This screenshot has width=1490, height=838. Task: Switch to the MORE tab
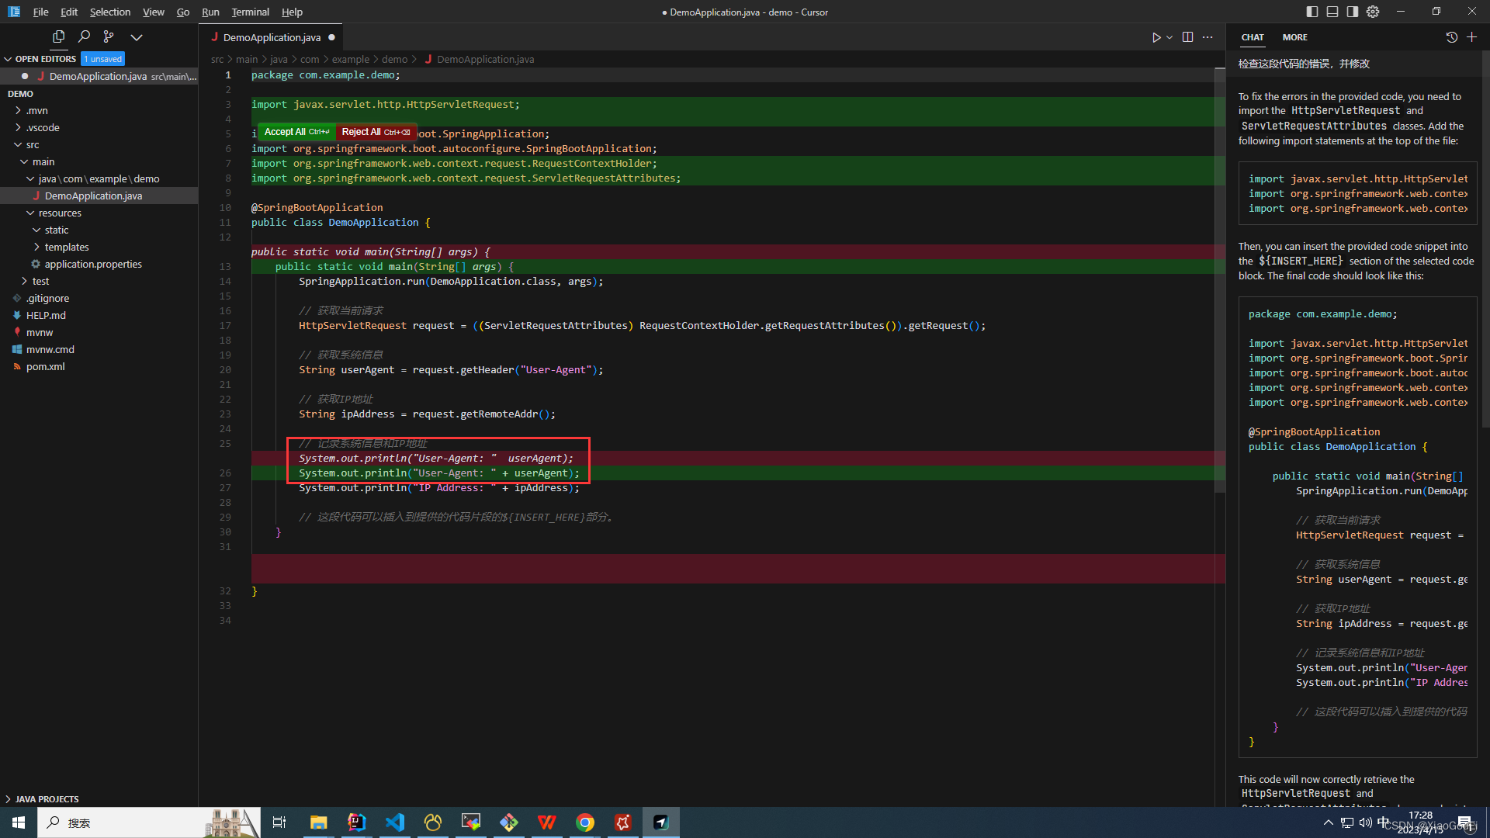tap(1294, 37)
